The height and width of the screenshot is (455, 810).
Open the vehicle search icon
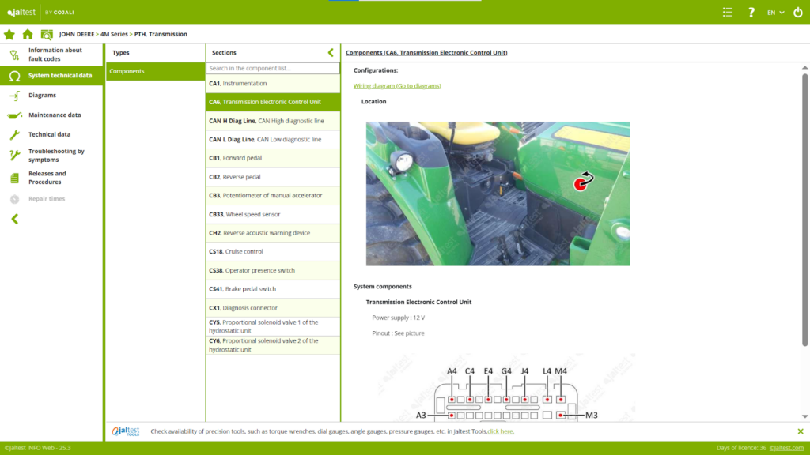tap(47, 35)
